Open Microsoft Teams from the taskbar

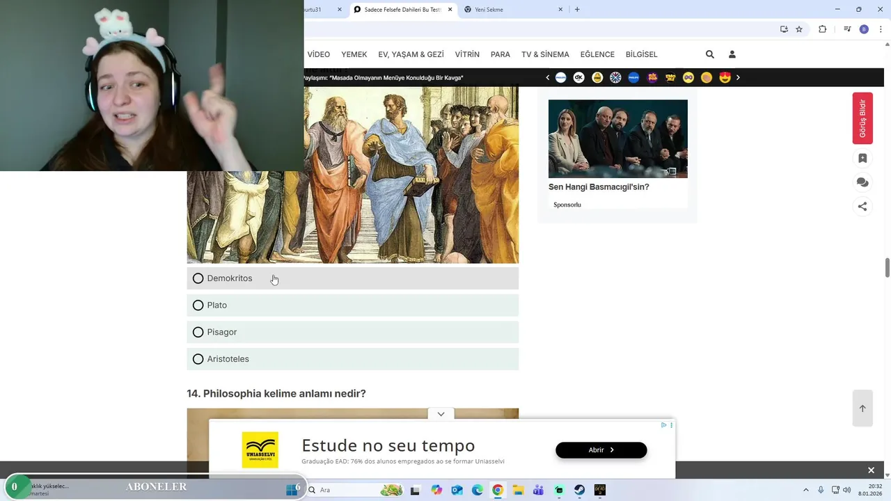point(538,490)
